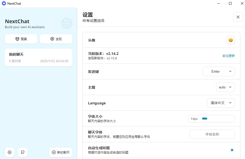Viewport: 245px width, 159px height.
Task: Click the 字体名称 font name input field
Action: tap(212, 134)
